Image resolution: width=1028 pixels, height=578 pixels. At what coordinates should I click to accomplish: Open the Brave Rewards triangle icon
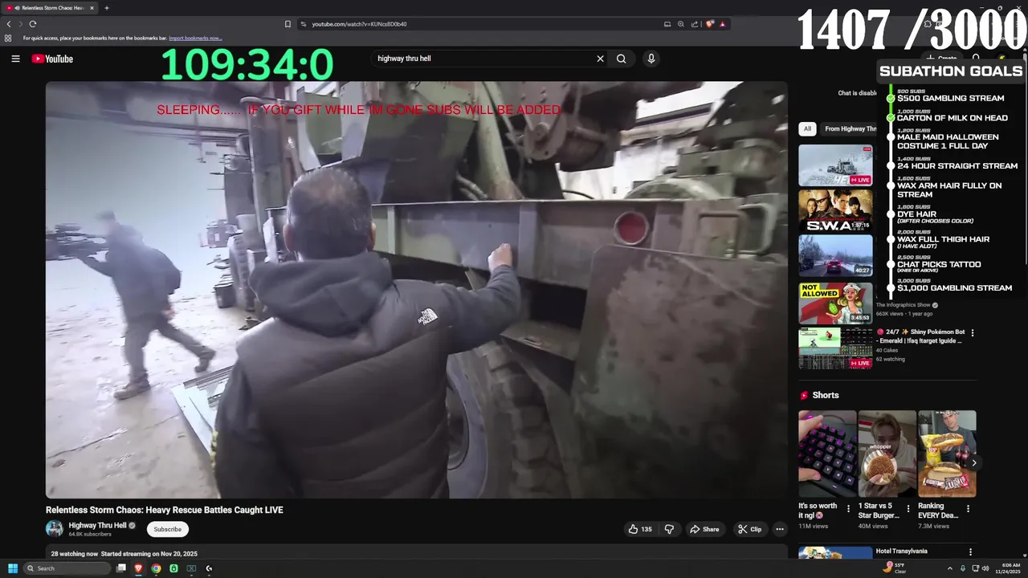point(723,24)
